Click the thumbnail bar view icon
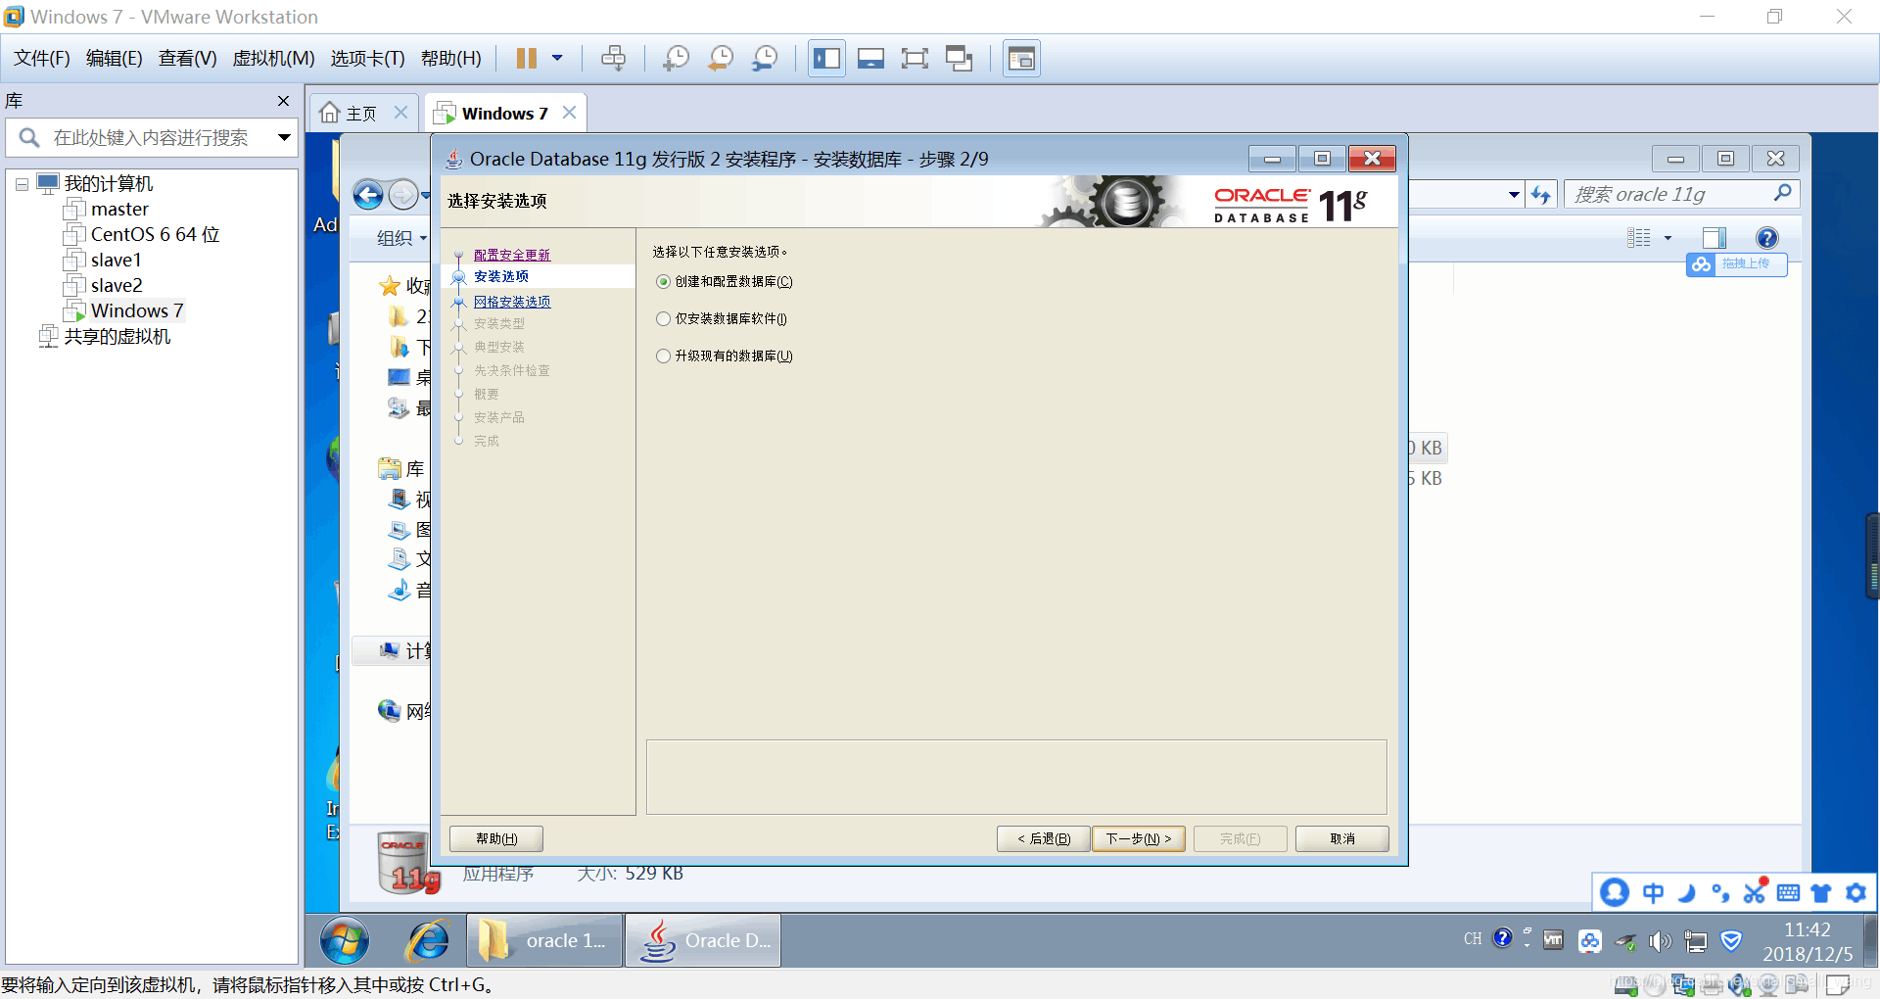Image resolution: width=1880 pixels, height=999 pixels. [1021, 59]
